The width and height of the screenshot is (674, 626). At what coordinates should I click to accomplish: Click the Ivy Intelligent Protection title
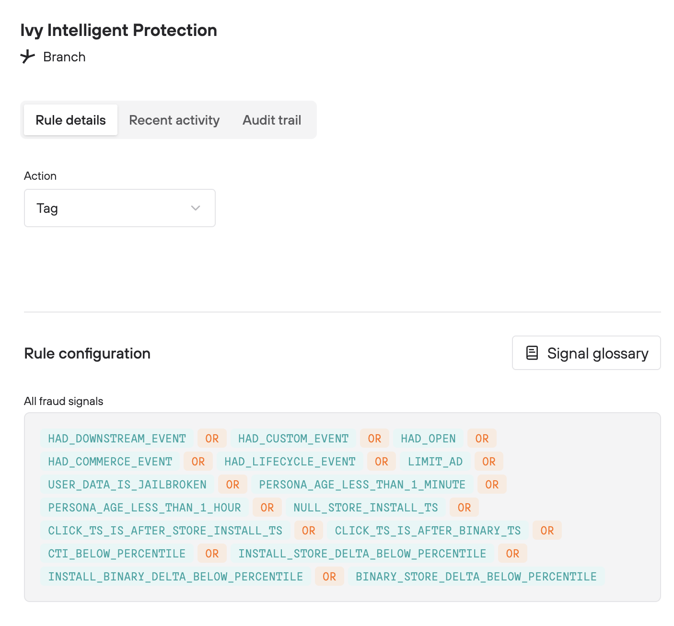(x=119, y=30)
